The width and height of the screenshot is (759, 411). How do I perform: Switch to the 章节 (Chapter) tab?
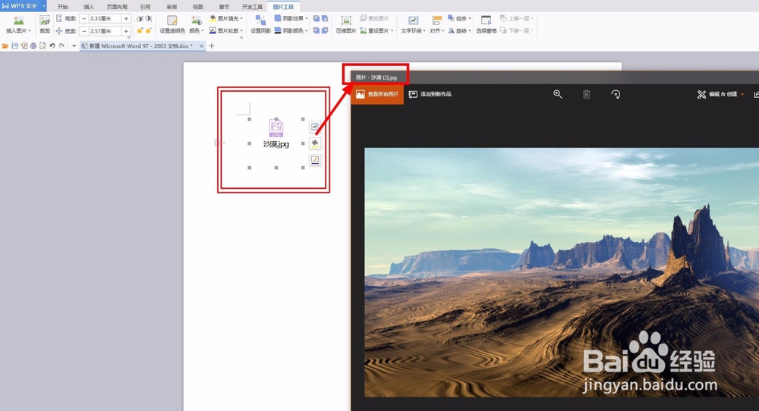pos(224,7)
